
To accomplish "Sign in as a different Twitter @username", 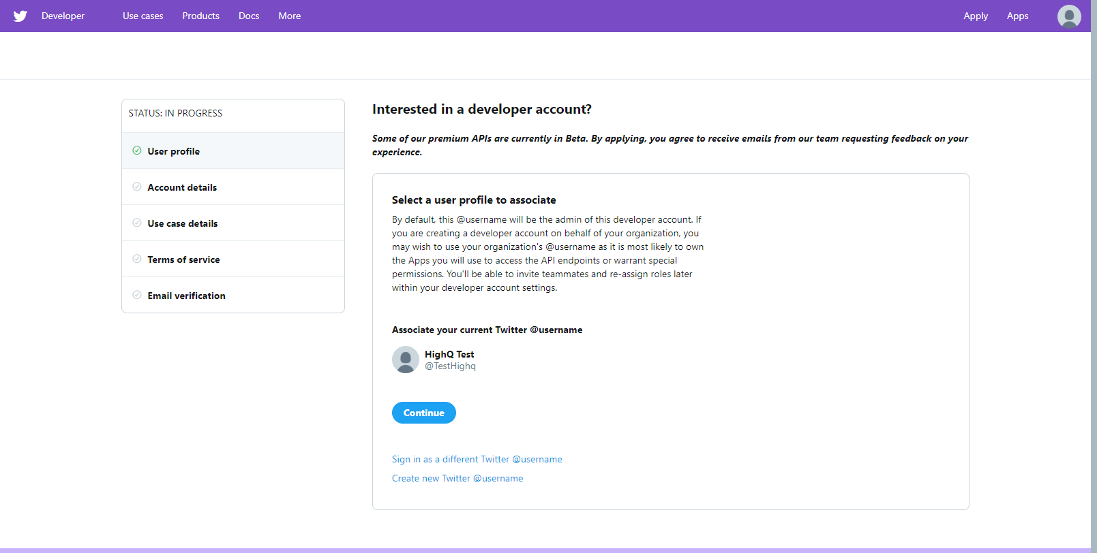I will click(x=477, y=459).
